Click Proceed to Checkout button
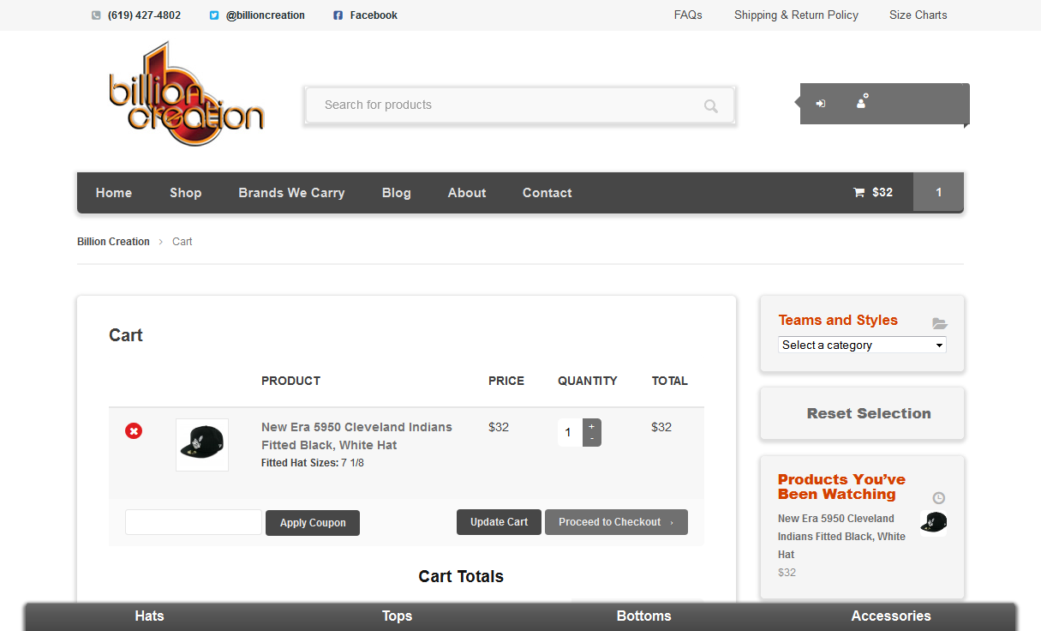 click(x=615, y=522)
